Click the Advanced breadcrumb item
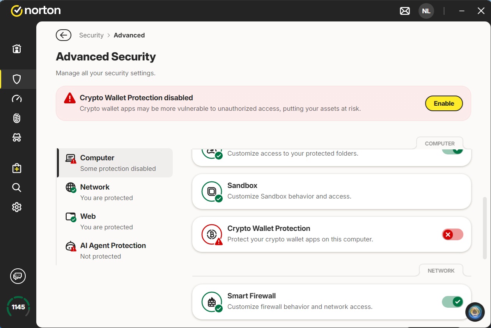This screenshot has height=328, width=491. click(129, 35)
